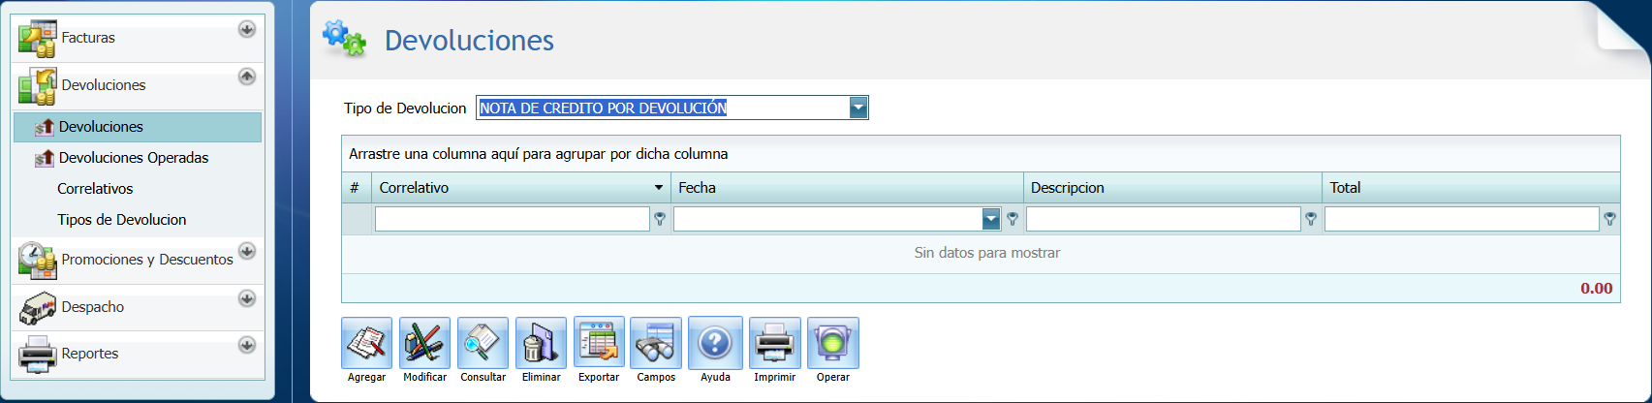Click the Despacho section label
This screenshot has height=403, width=1652.
point(93,307)
